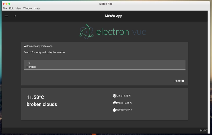This screenshot has height=135, width=212.
Task: Click the vertical scrollbar on the right edge
Action: pyautogui.click(x=209, y=73)
